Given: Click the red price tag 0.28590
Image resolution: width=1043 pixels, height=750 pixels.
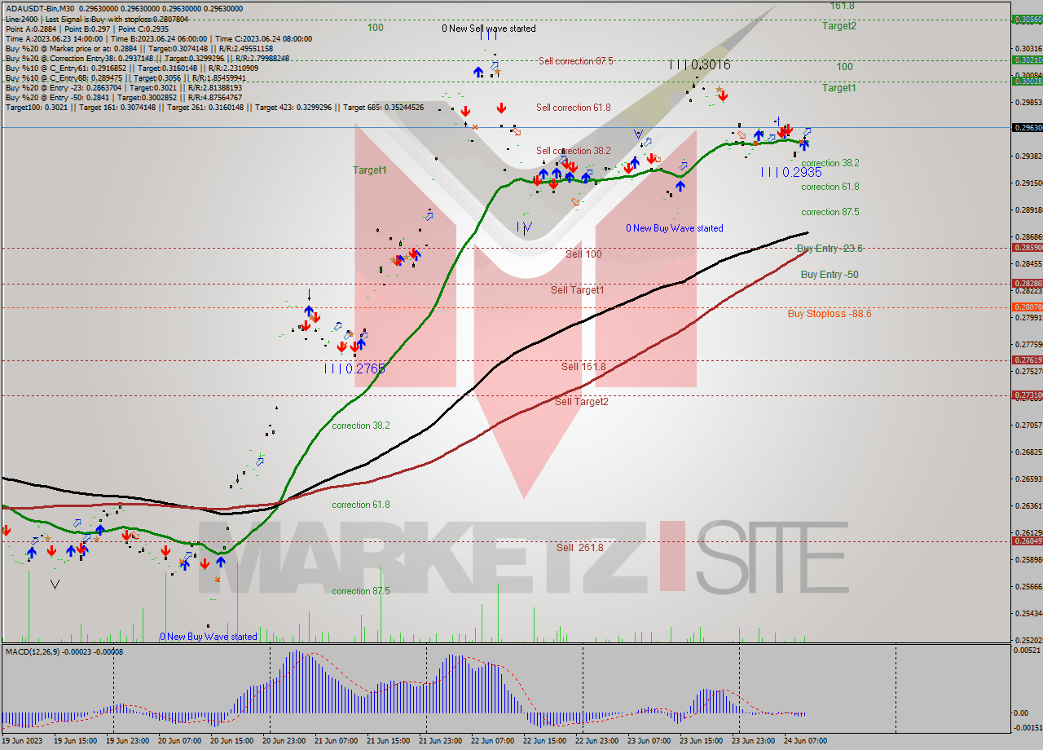Looking at the screenshot, I should (1027, 247).
